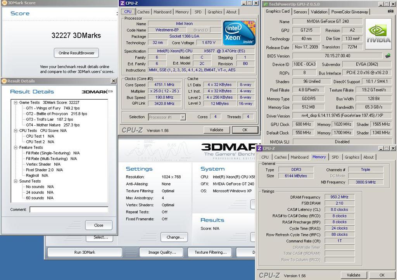Click the GPU-Z screenshot camera icon

pyautogui.click(x=390, y=11)
